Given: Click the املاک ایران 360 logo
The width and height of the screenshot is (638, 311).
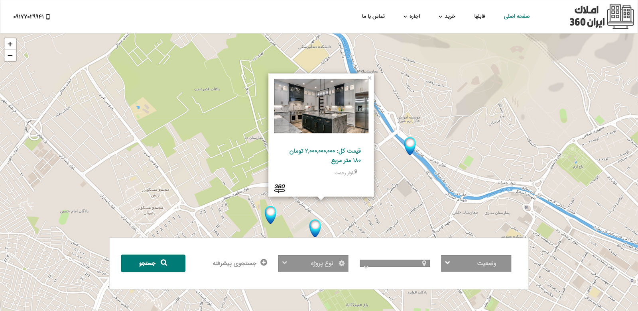Looking at the screenshot, I should pos(601,17).
